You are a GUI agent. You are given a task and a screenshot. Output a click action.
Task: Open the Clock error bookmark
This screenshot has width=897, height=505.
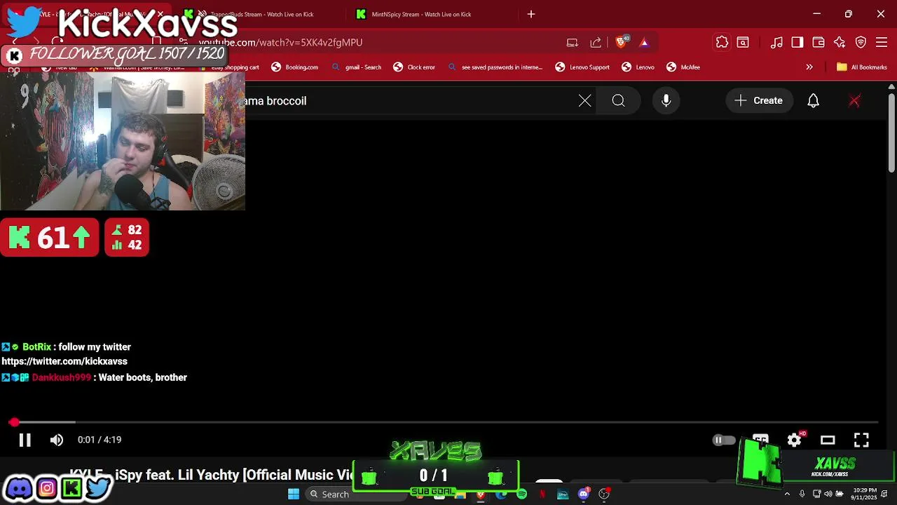[x=414, y=67]
